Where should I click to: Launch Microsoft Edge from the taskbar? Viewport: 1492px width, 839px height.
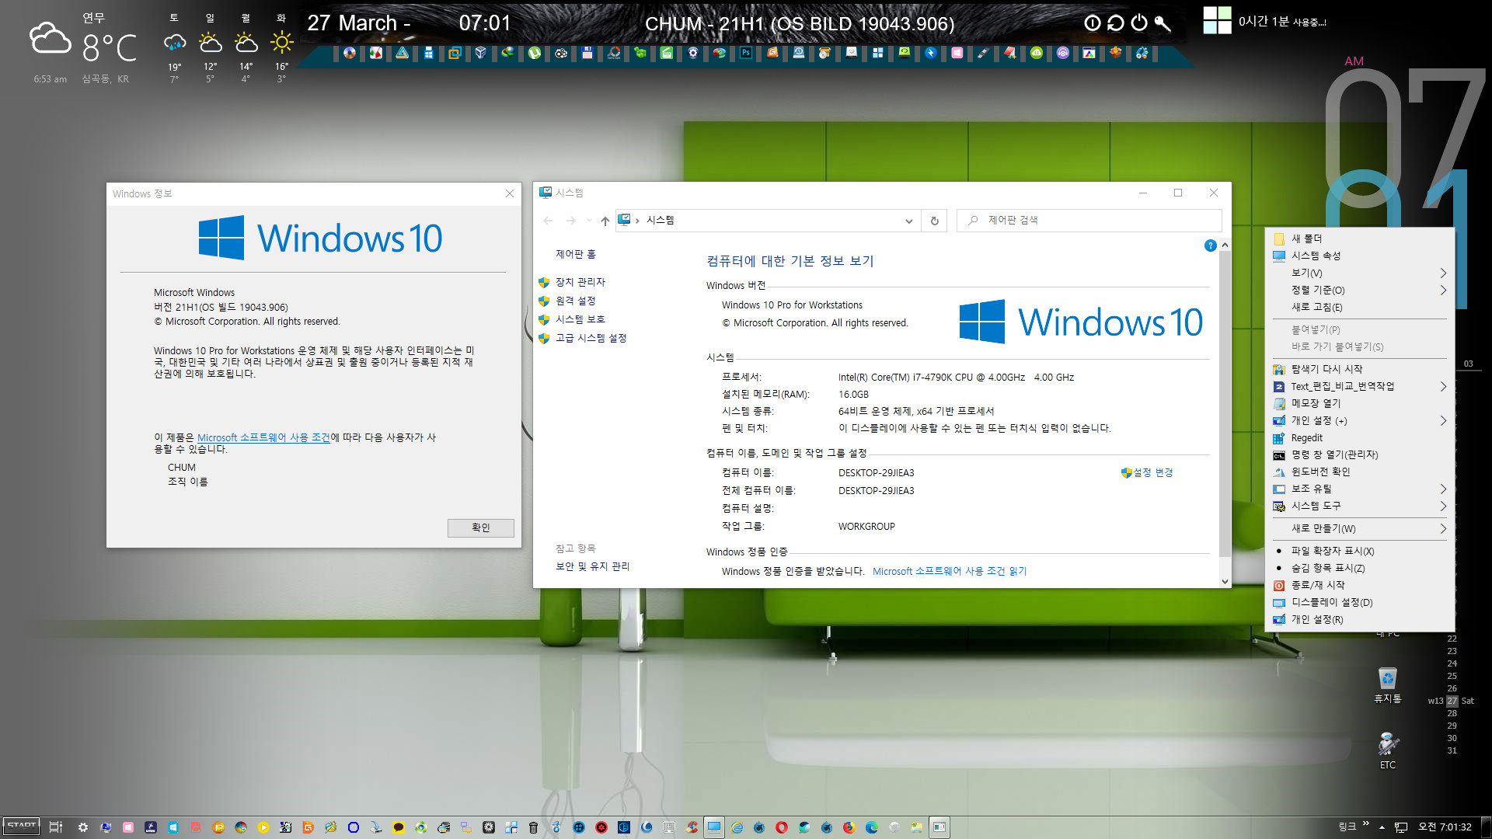871,827
